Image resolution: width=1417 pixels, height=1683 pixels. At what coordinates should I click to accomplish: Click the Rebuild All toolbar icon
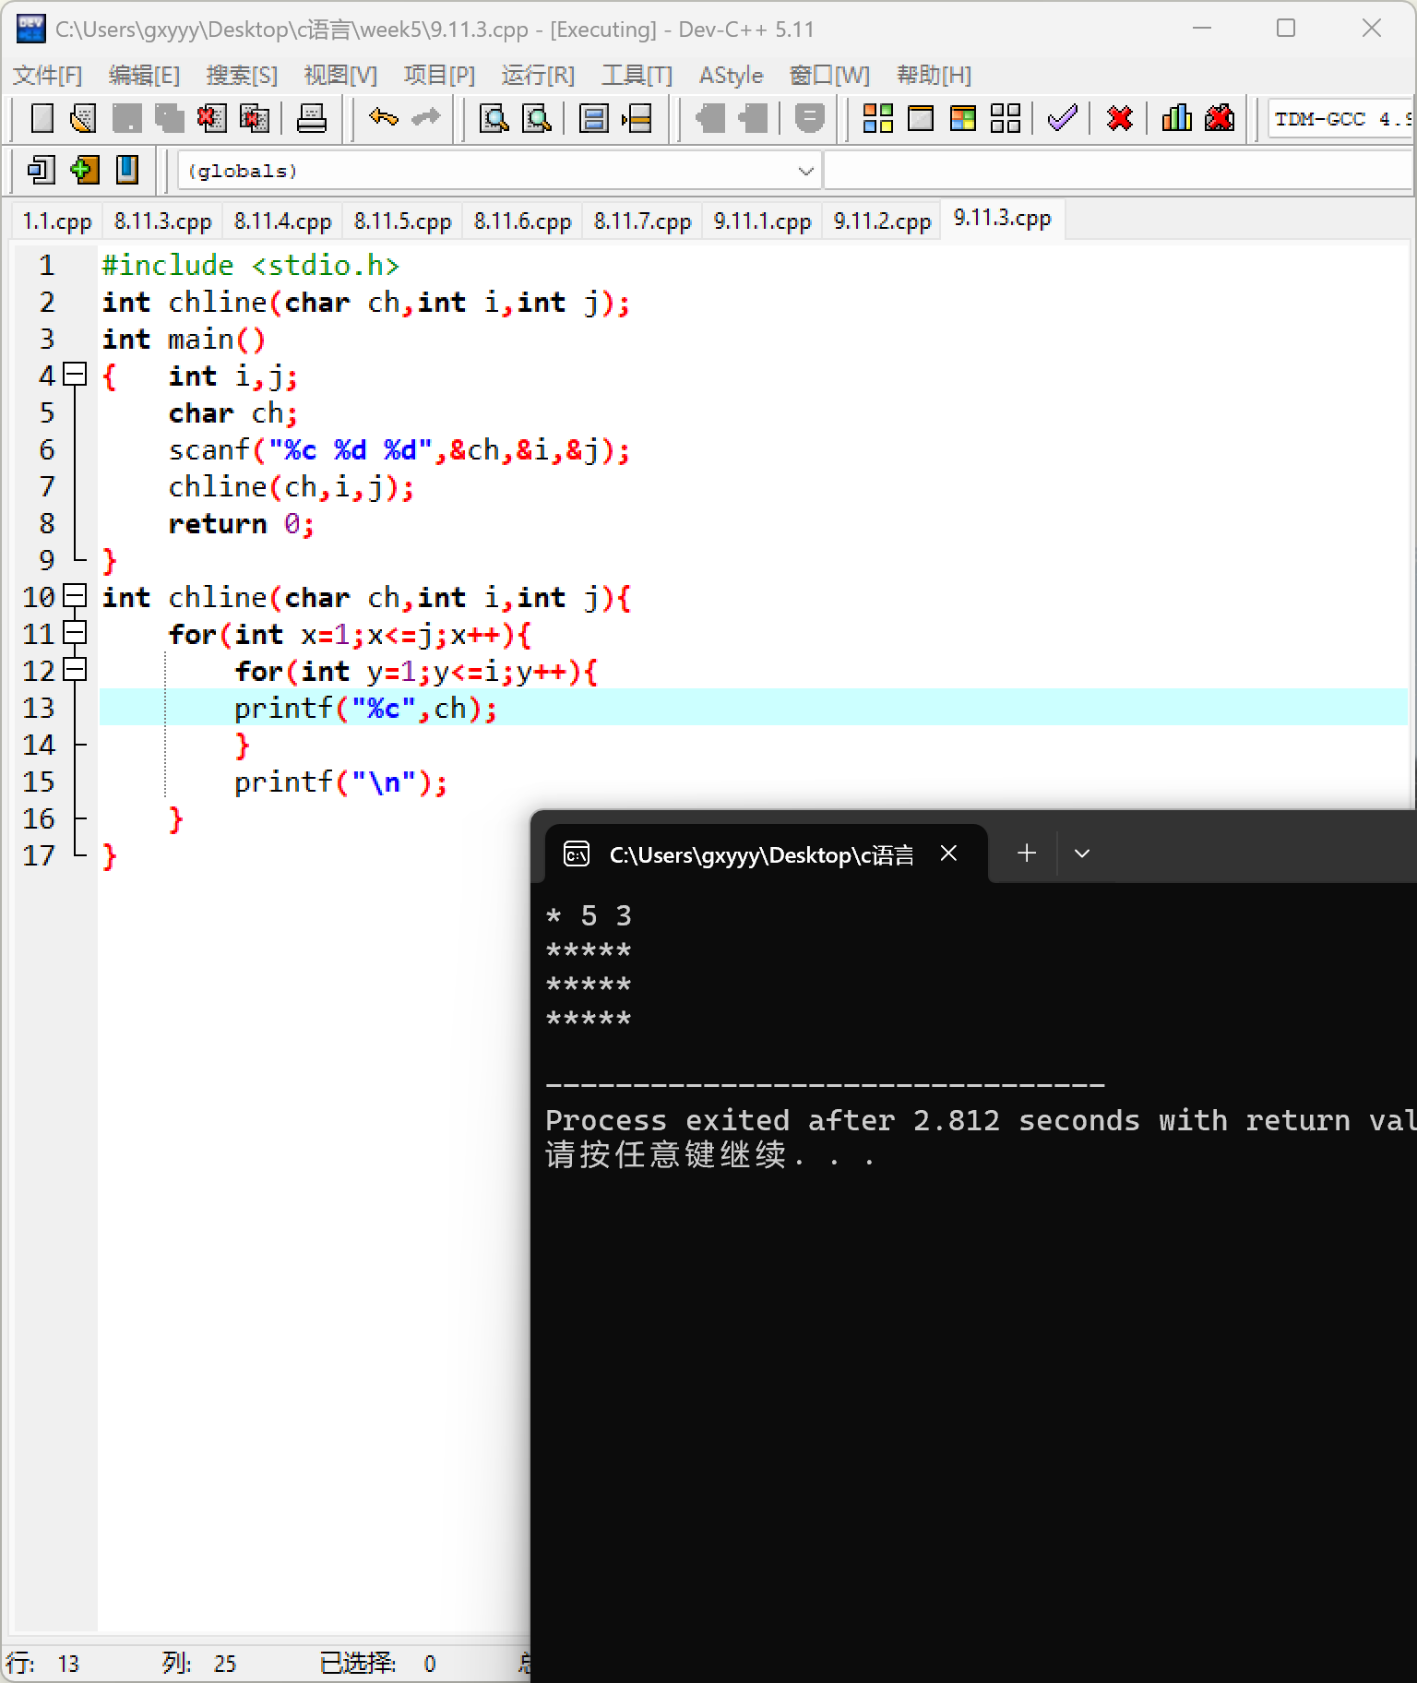pos(1006,118)
